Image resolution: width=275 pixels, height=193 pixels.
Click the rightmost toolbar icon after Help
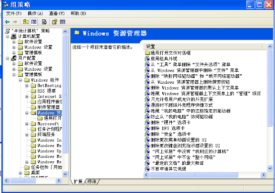[x=63, y=22]
